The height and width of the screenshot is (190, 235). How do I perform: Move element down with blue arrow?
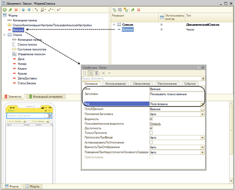tap(29, 10)
